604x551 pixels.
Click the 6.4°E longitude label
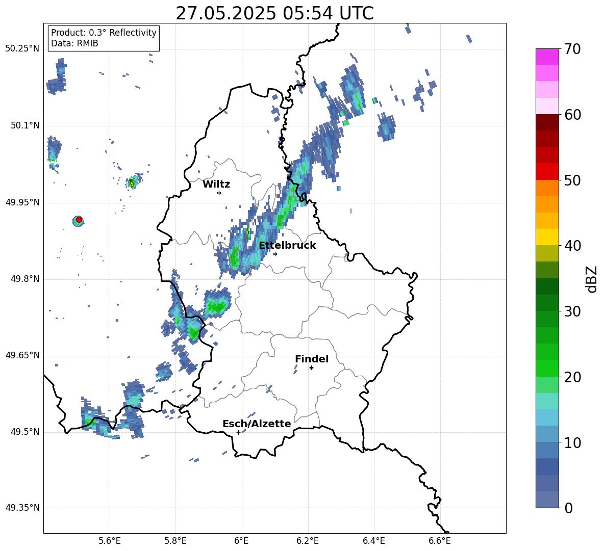(x=373, y=541)
